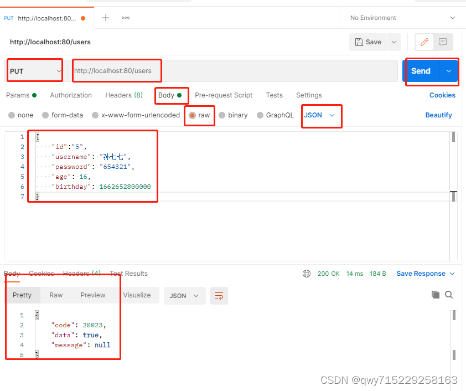Switch to the Authorization tab
The width and height of the screenshot is (466, 391).
(71, 95)
